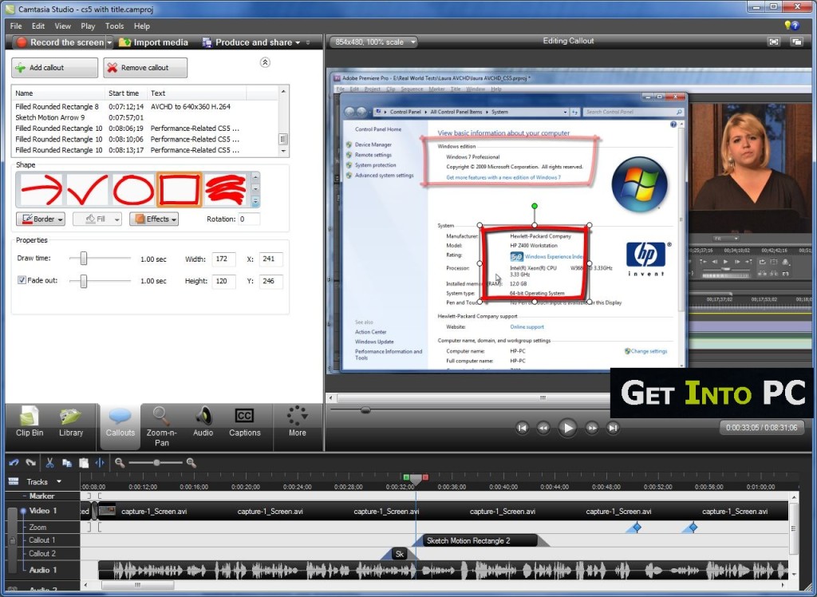Open the Record the screen dropdown arrow
This screenshot has width=817, height=597.
pyautogui.click(x=109, y=42)
